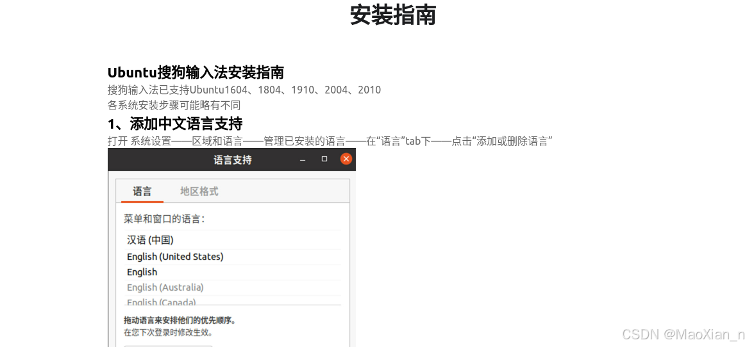Screen dimensions: 747x347
Task: Pick English (Australia) in the list
Action: click(x=233, y=287)
